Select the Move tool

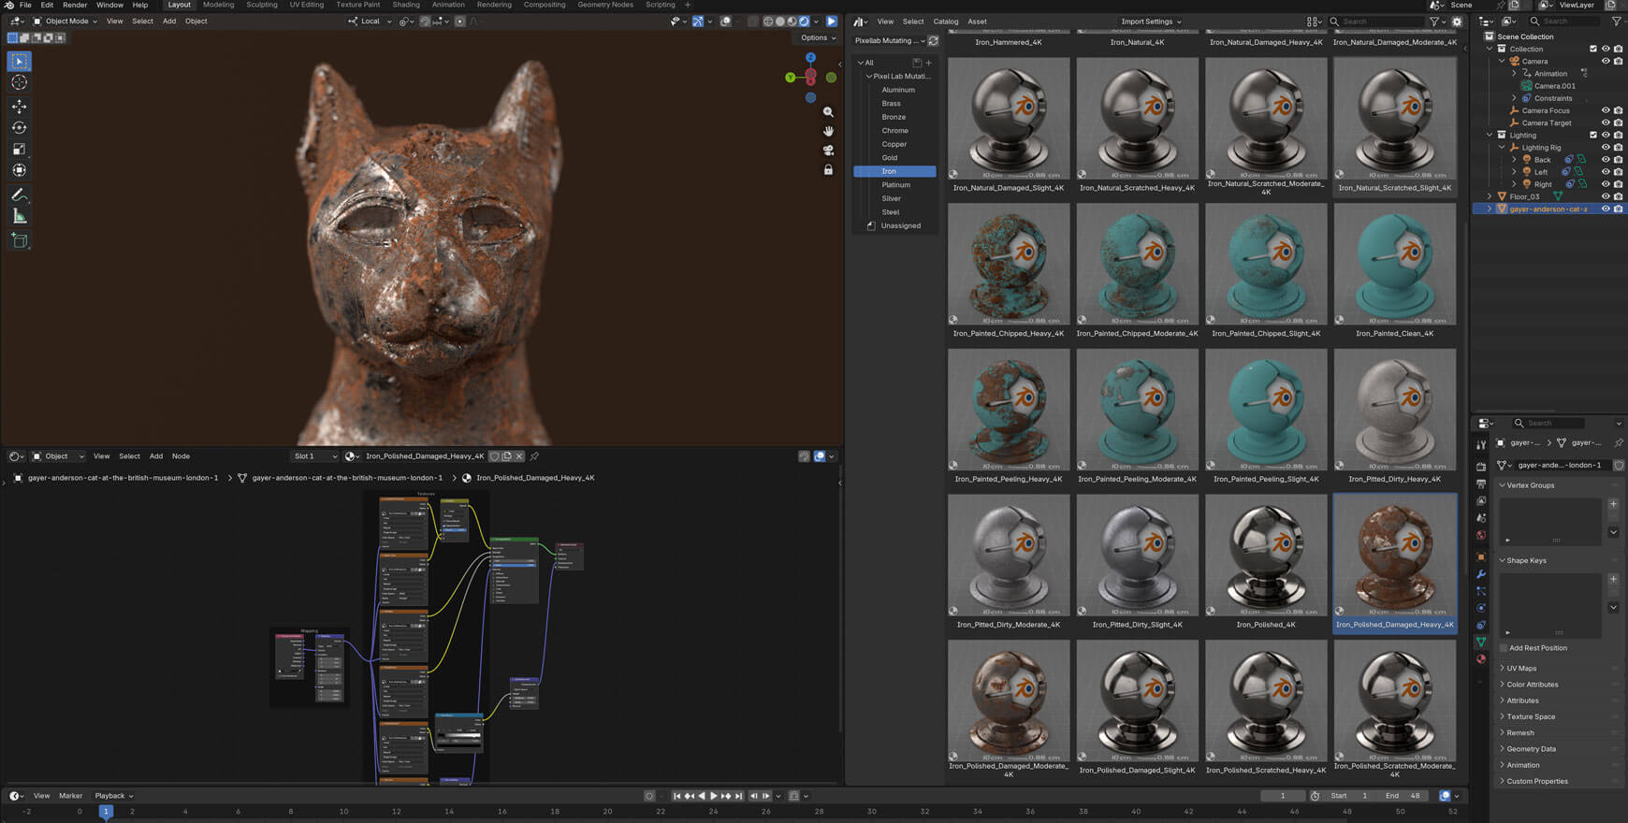(x=19, y=106)
